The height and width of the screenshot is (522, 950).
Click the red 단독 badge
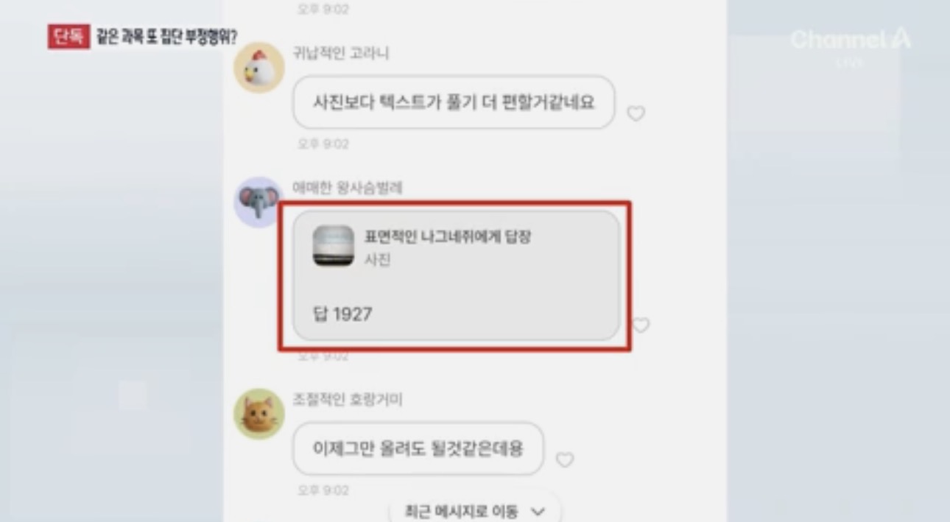click(69, 36)
